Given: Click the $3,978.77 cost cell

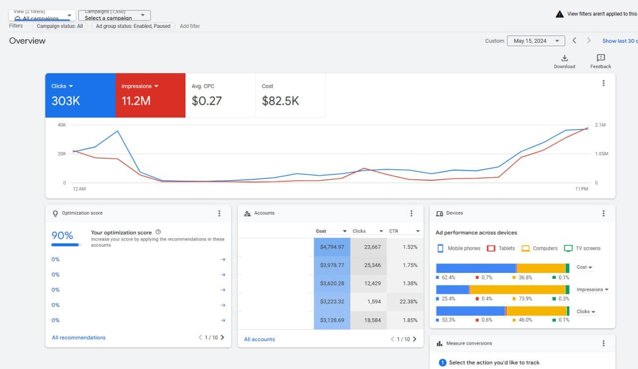Looking at the screenshot, I should pos(332,265).
